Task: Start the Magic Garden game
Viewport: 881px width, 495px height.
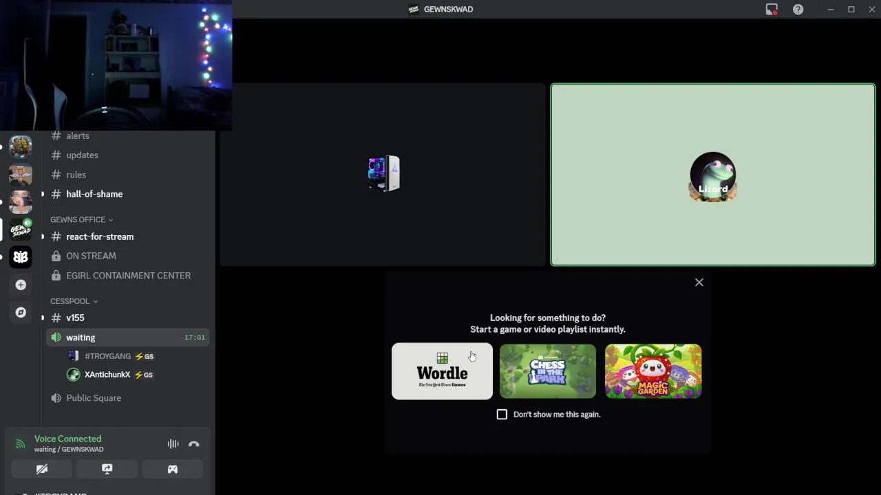Action: coord(653,371)
